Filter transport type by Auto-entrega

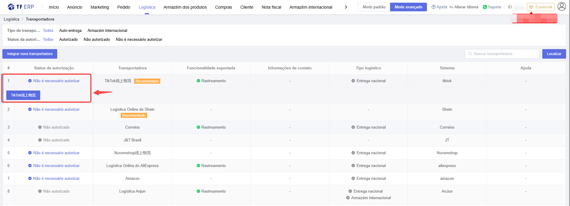pos(70,31)
